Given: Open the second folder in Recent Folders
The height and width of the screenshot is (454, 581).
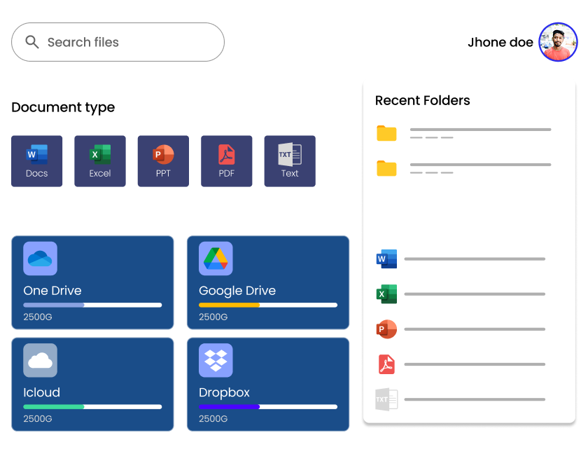Looking at the screenshot, I should (463, 168).
